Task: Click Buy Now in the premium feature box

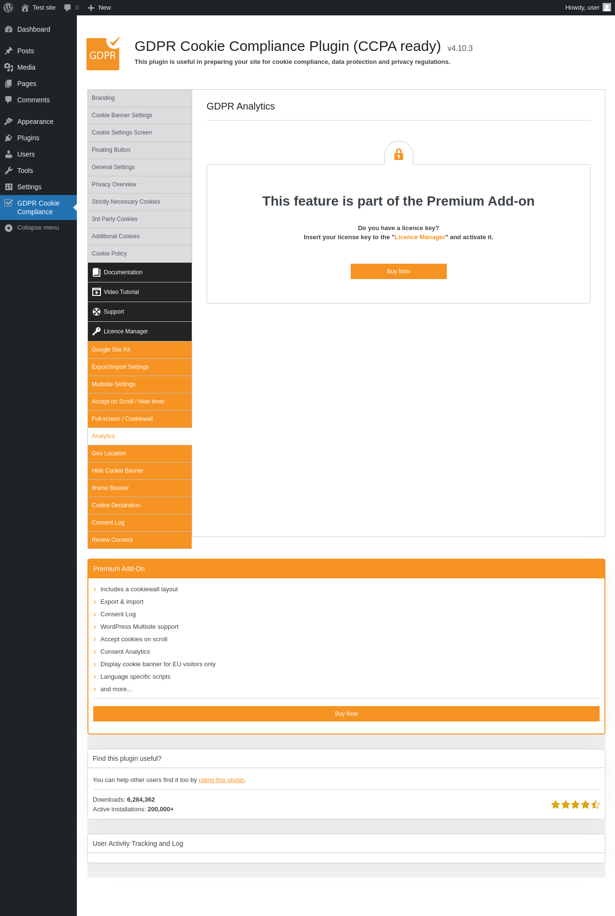Action: (399, 271)
